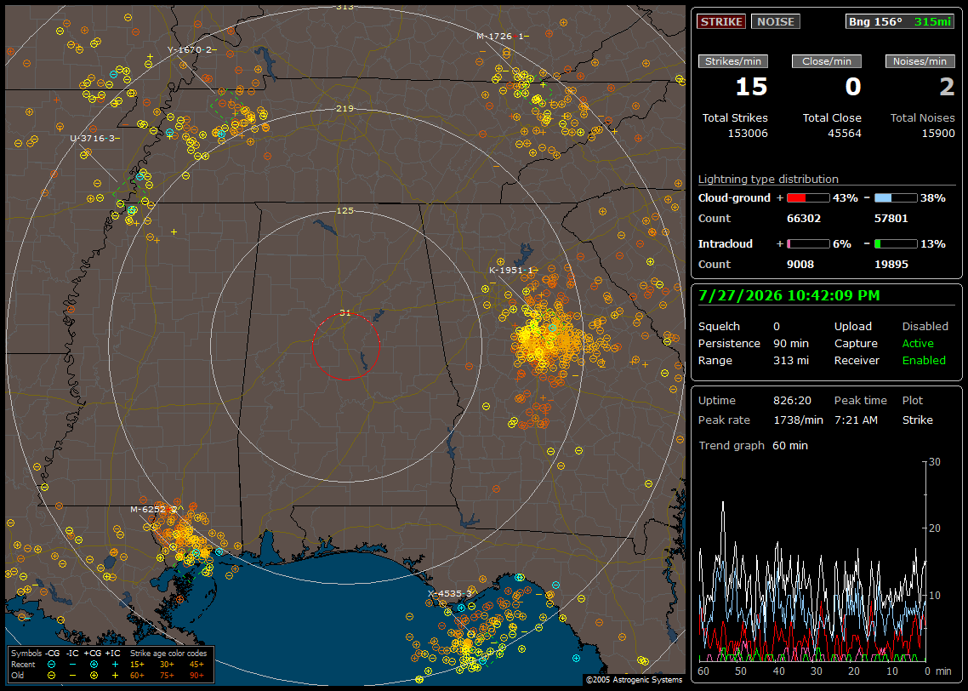Click the recent -IC cyan dash symbol
Viewport: 968px width, 691px height.
pos(72,665)
